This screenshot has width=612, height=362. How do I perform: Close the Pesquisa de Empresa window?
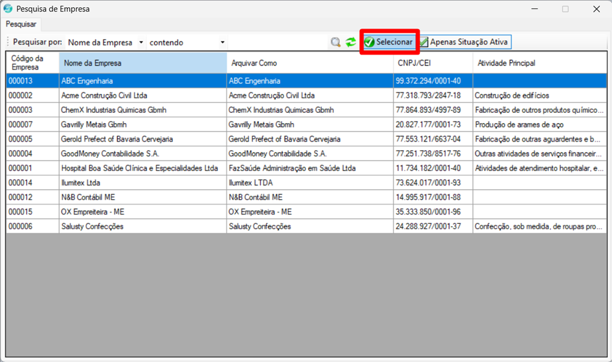(x=596, y=9)
